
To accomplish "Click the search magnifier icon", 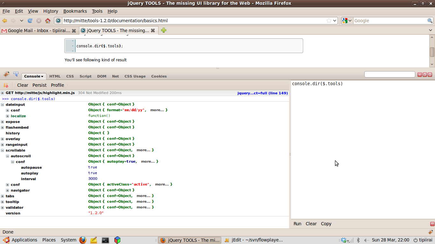I will [x=430, y=21].
